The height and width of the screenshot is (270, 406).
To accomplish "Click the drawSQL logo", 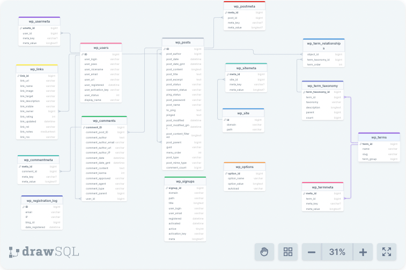I will point(44,251).
